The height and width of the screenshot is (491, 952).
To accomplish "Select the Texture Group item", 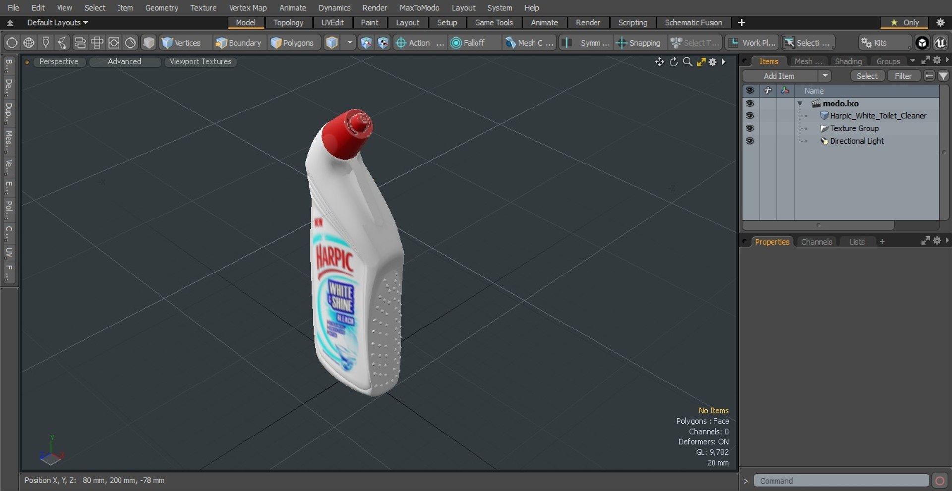I will pyautogui.click(x=854, y=128).
